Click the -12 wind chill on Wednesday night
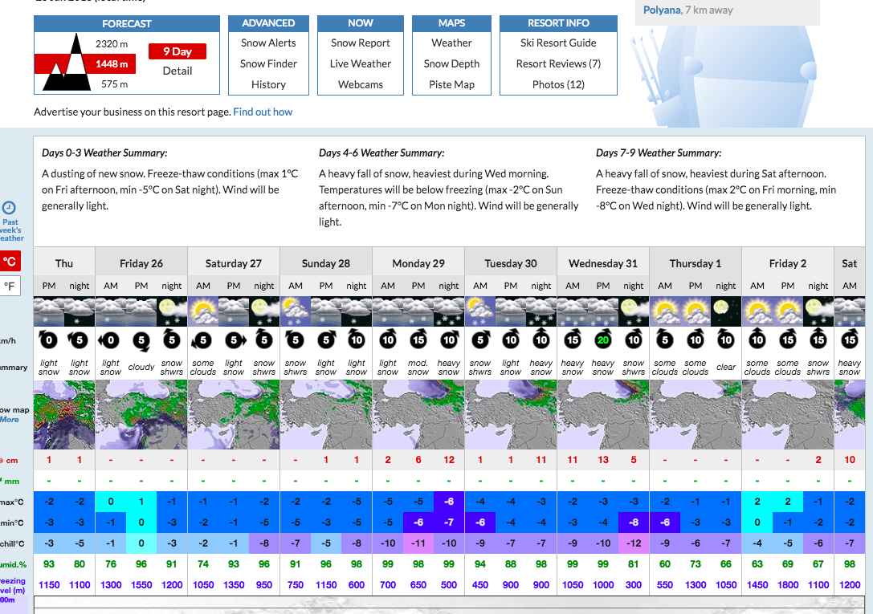Viewport: 873px width, 614px height. click(x=634, y=543)
